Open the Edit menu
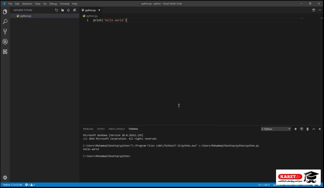The width and height of the screenshot is (324, 188). (x=17, y=4)
